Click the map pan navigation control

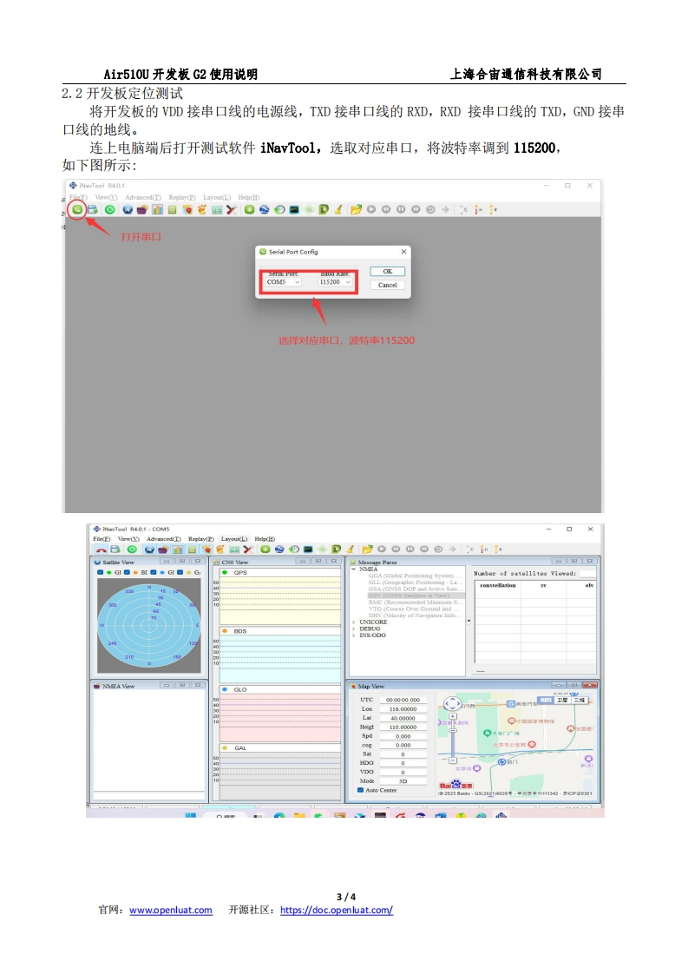pos(452,704)
